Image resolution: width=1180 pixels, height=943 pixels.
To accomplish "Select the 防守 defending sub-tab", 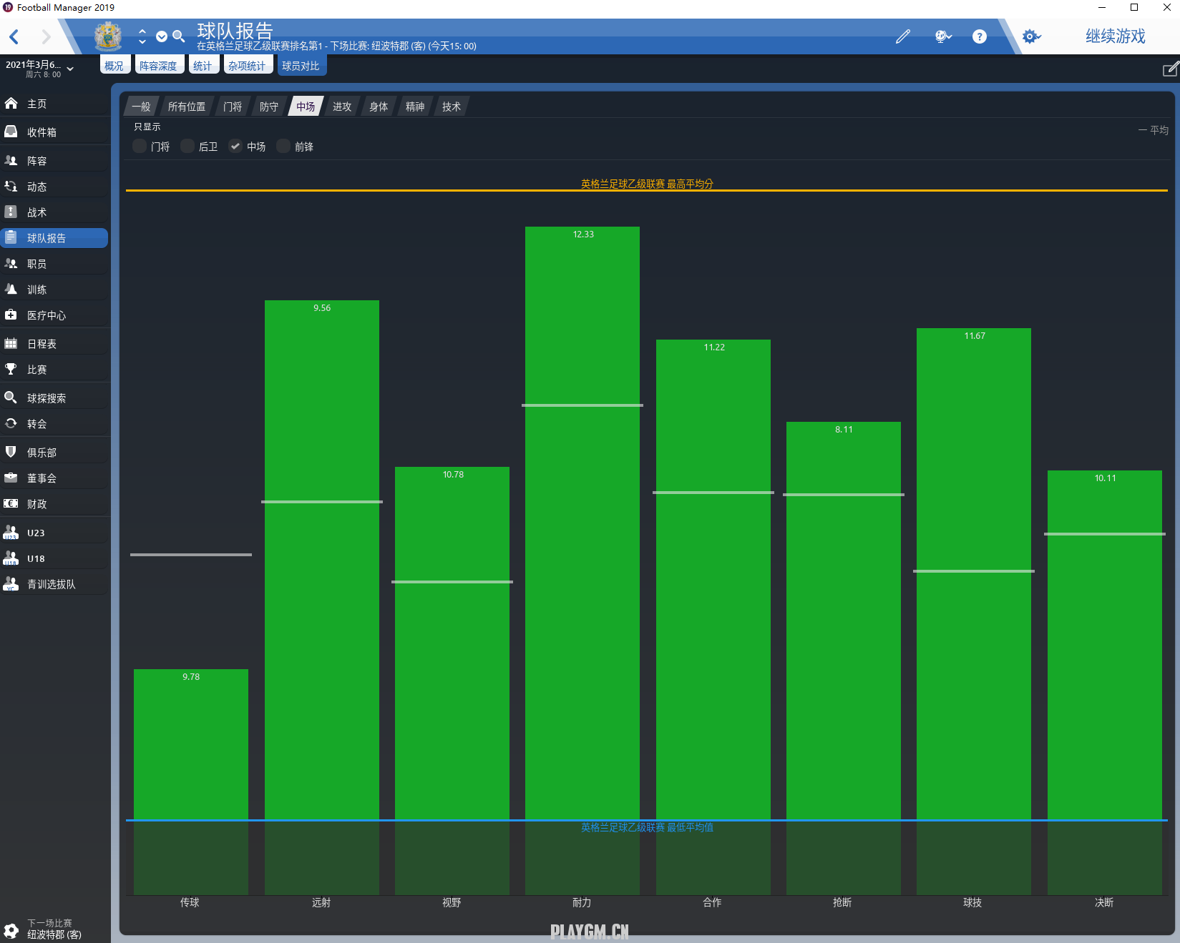I will click(x=269, y=107).
